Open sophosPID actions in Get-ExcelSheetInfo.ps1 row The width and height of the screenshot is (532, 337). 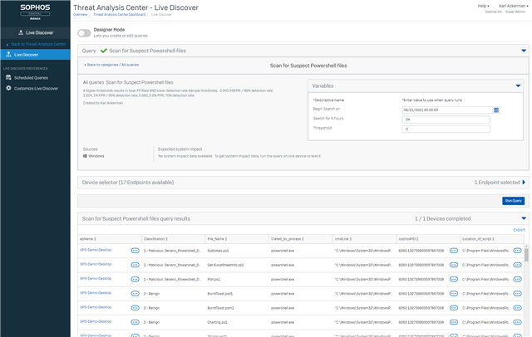pos(454,265)
